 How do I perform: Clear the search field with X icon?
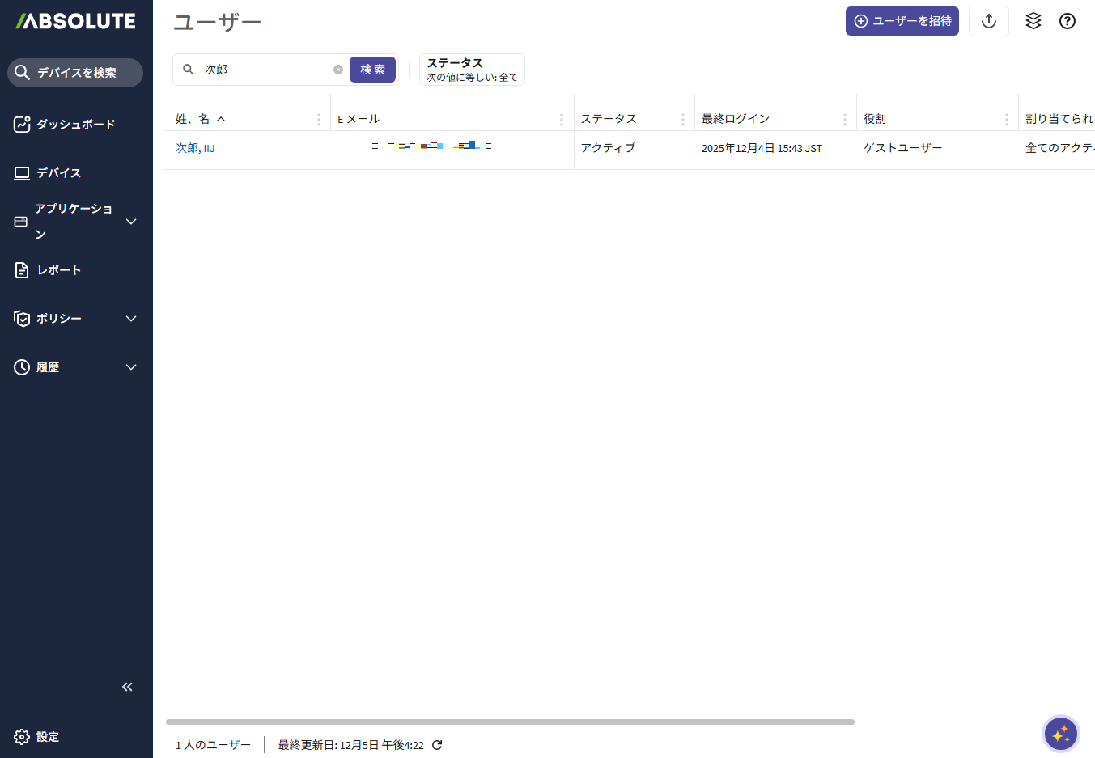[x=338, y=70]
